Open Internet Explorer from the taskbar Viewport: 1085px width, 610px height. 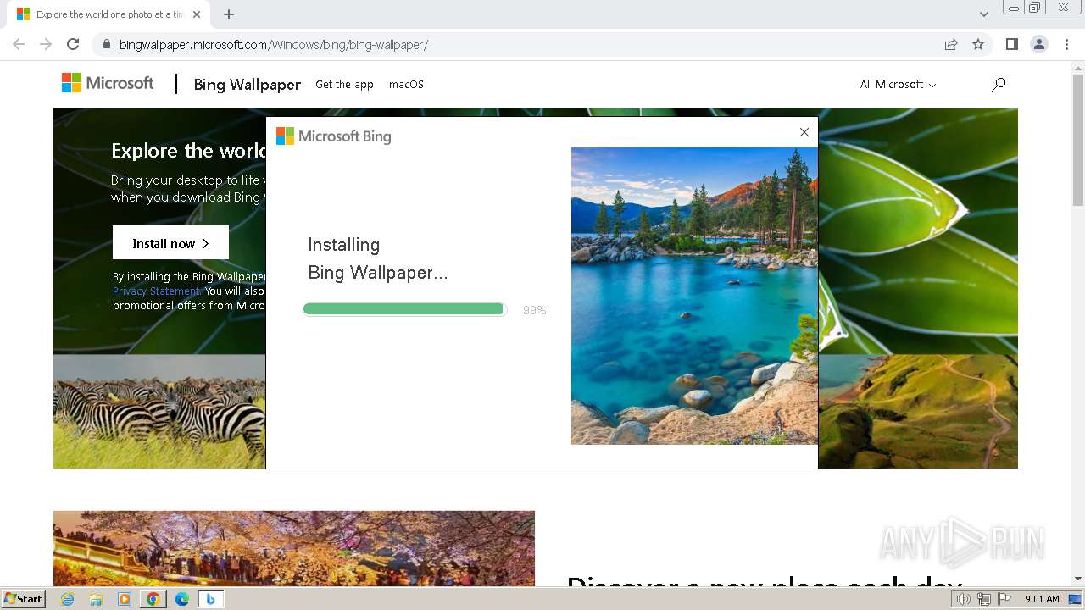coord(68,599)
